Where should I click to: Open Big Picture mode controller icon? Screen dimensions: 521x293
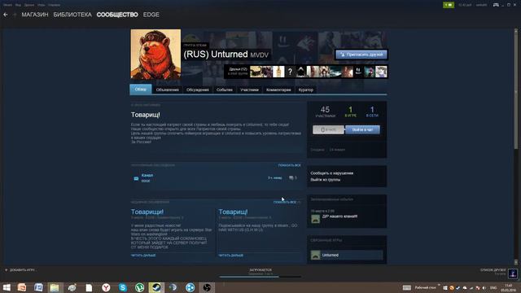[x=496, y=5]
